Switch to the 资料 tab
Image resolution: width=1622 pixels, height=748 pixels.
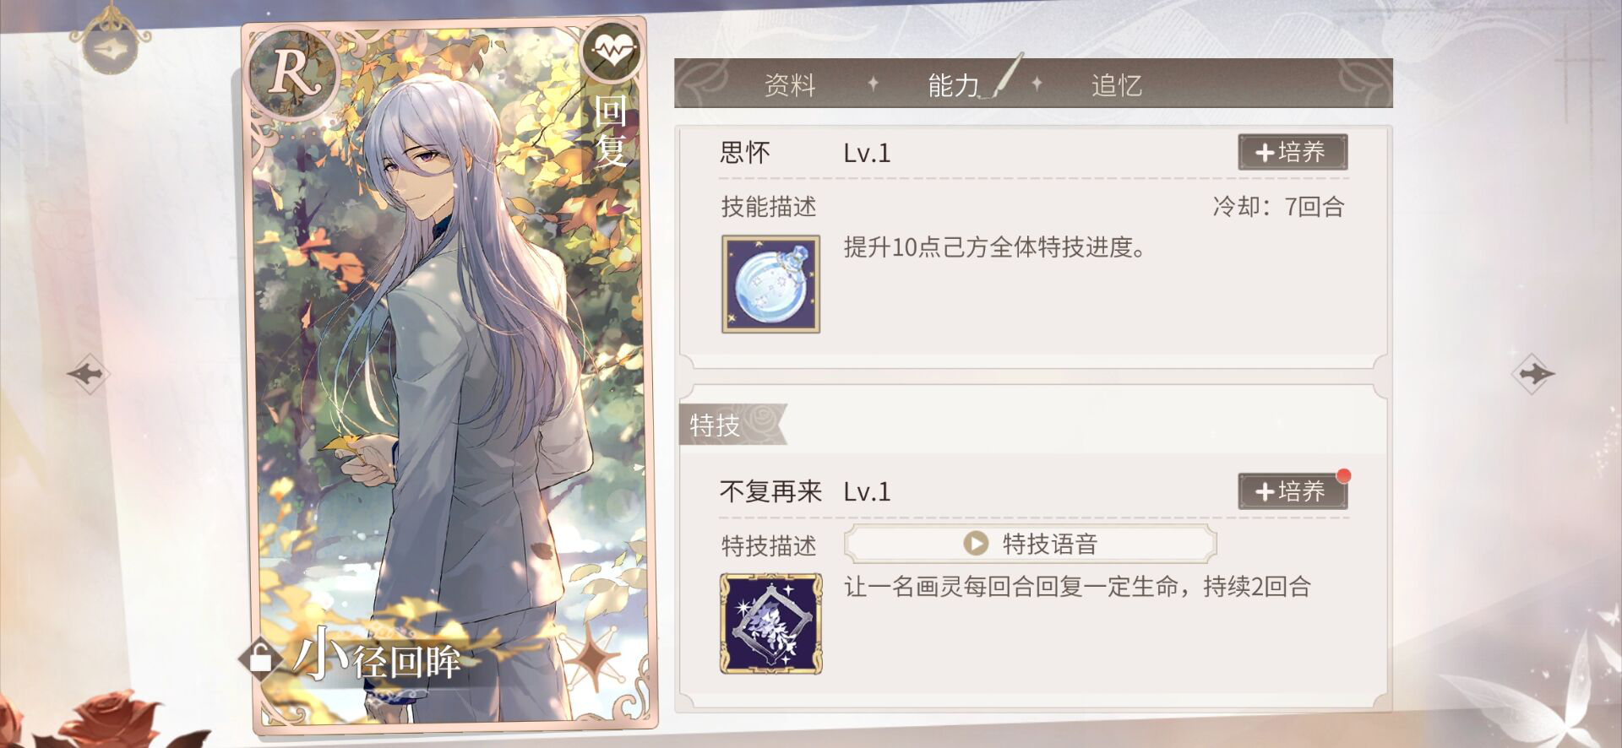(x=790, y=85)
